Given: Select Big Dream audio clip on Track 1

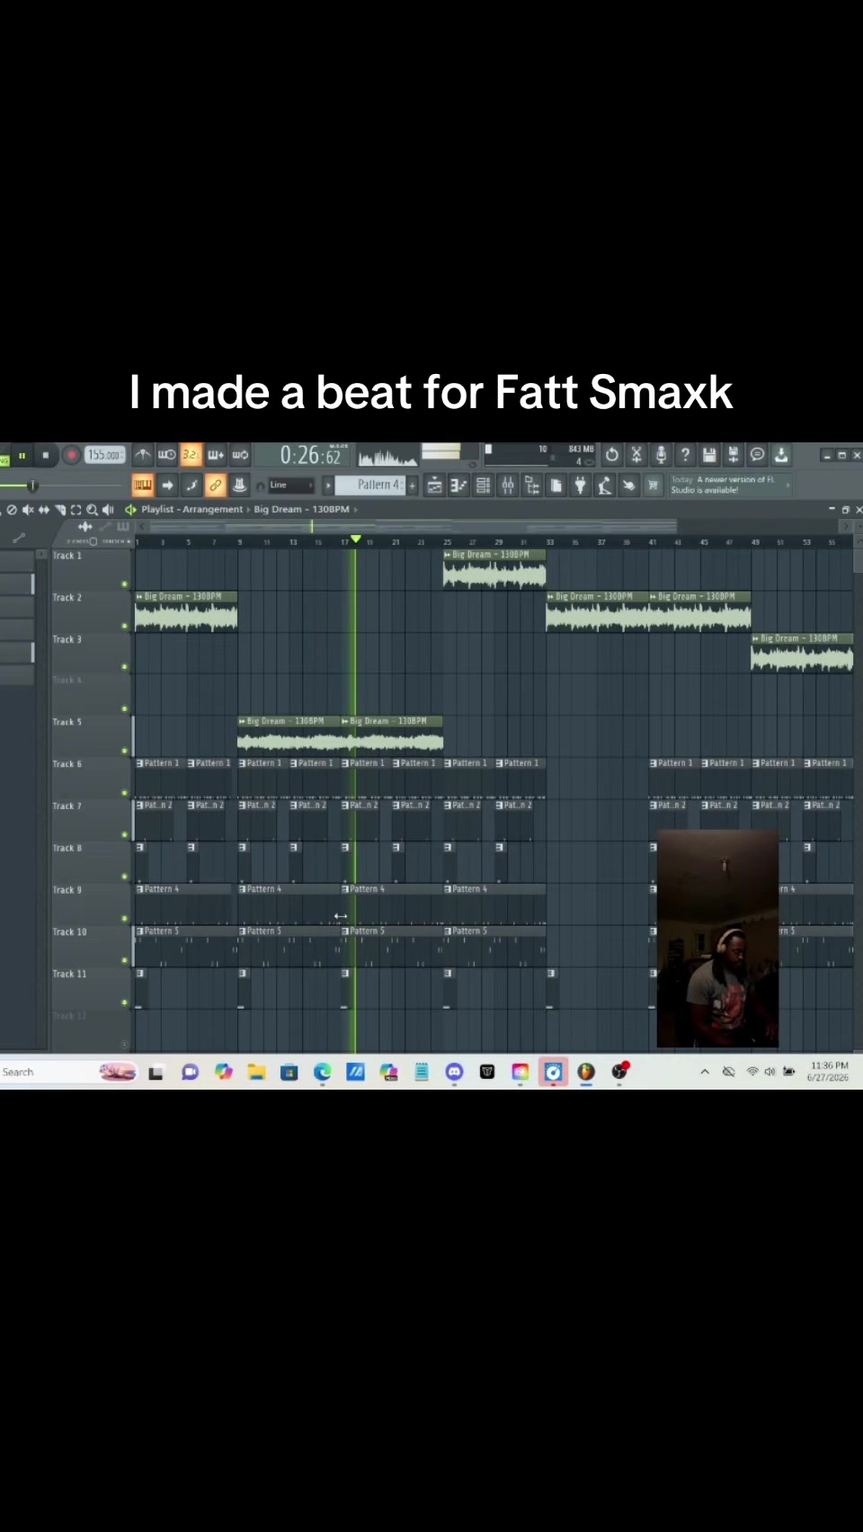Looking at the screenshot, I should pyautogui.click(x=494, y=569).
